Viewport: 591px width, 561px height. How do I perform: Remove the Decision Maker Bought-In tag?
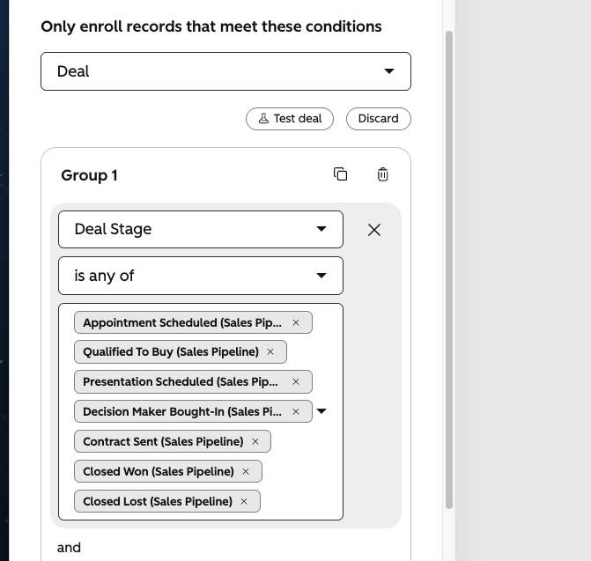296,411
